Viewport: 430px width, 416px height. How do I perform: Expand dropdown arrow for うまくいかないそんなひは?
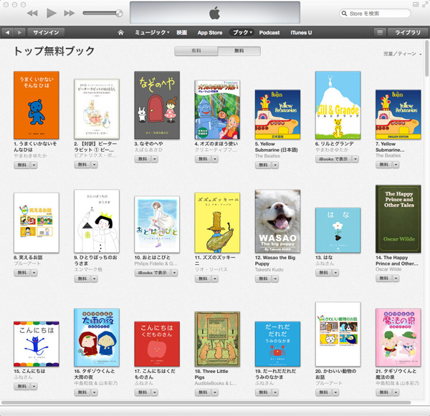pyautogui.click(x=34, y=165)
